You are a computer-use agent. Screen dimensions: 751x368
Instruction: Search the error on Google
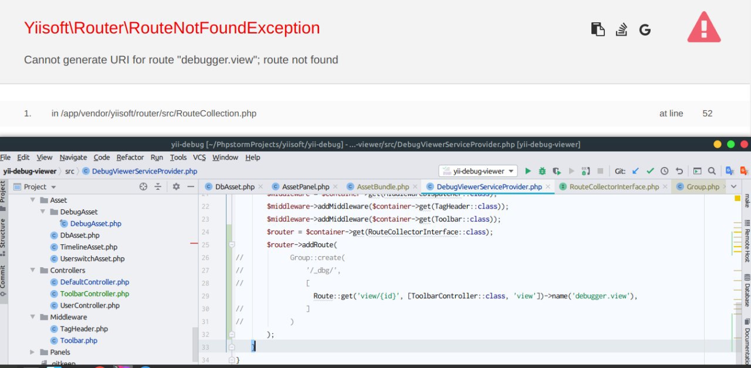645,30
